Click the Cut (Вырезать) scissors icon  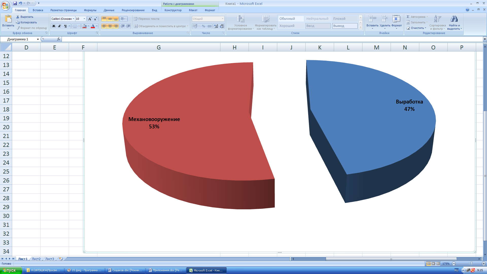click(x=18, y=17)
